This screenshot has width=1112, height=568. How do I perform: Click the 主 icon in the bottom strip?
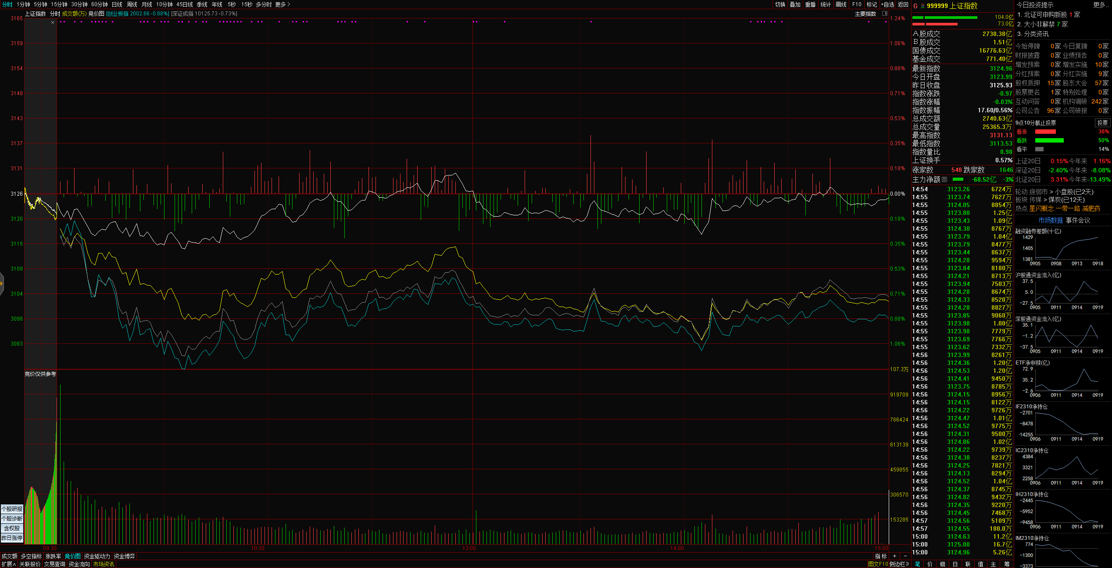pos(994,564)
